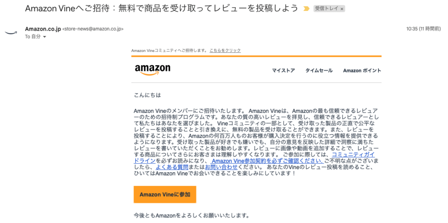Click the store-news@amazon.co.jp sender address
The image size is (448, 223).
point(93,29)
